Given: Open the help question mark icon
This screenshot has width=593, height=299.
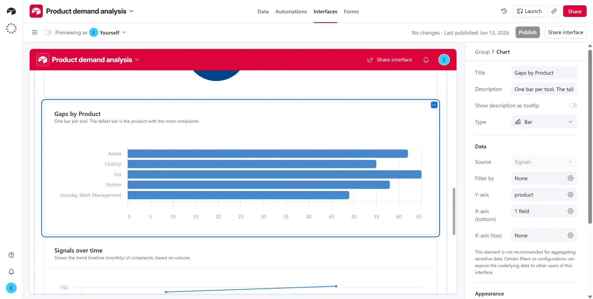Looking at the screenshot, I should point(11,255).
